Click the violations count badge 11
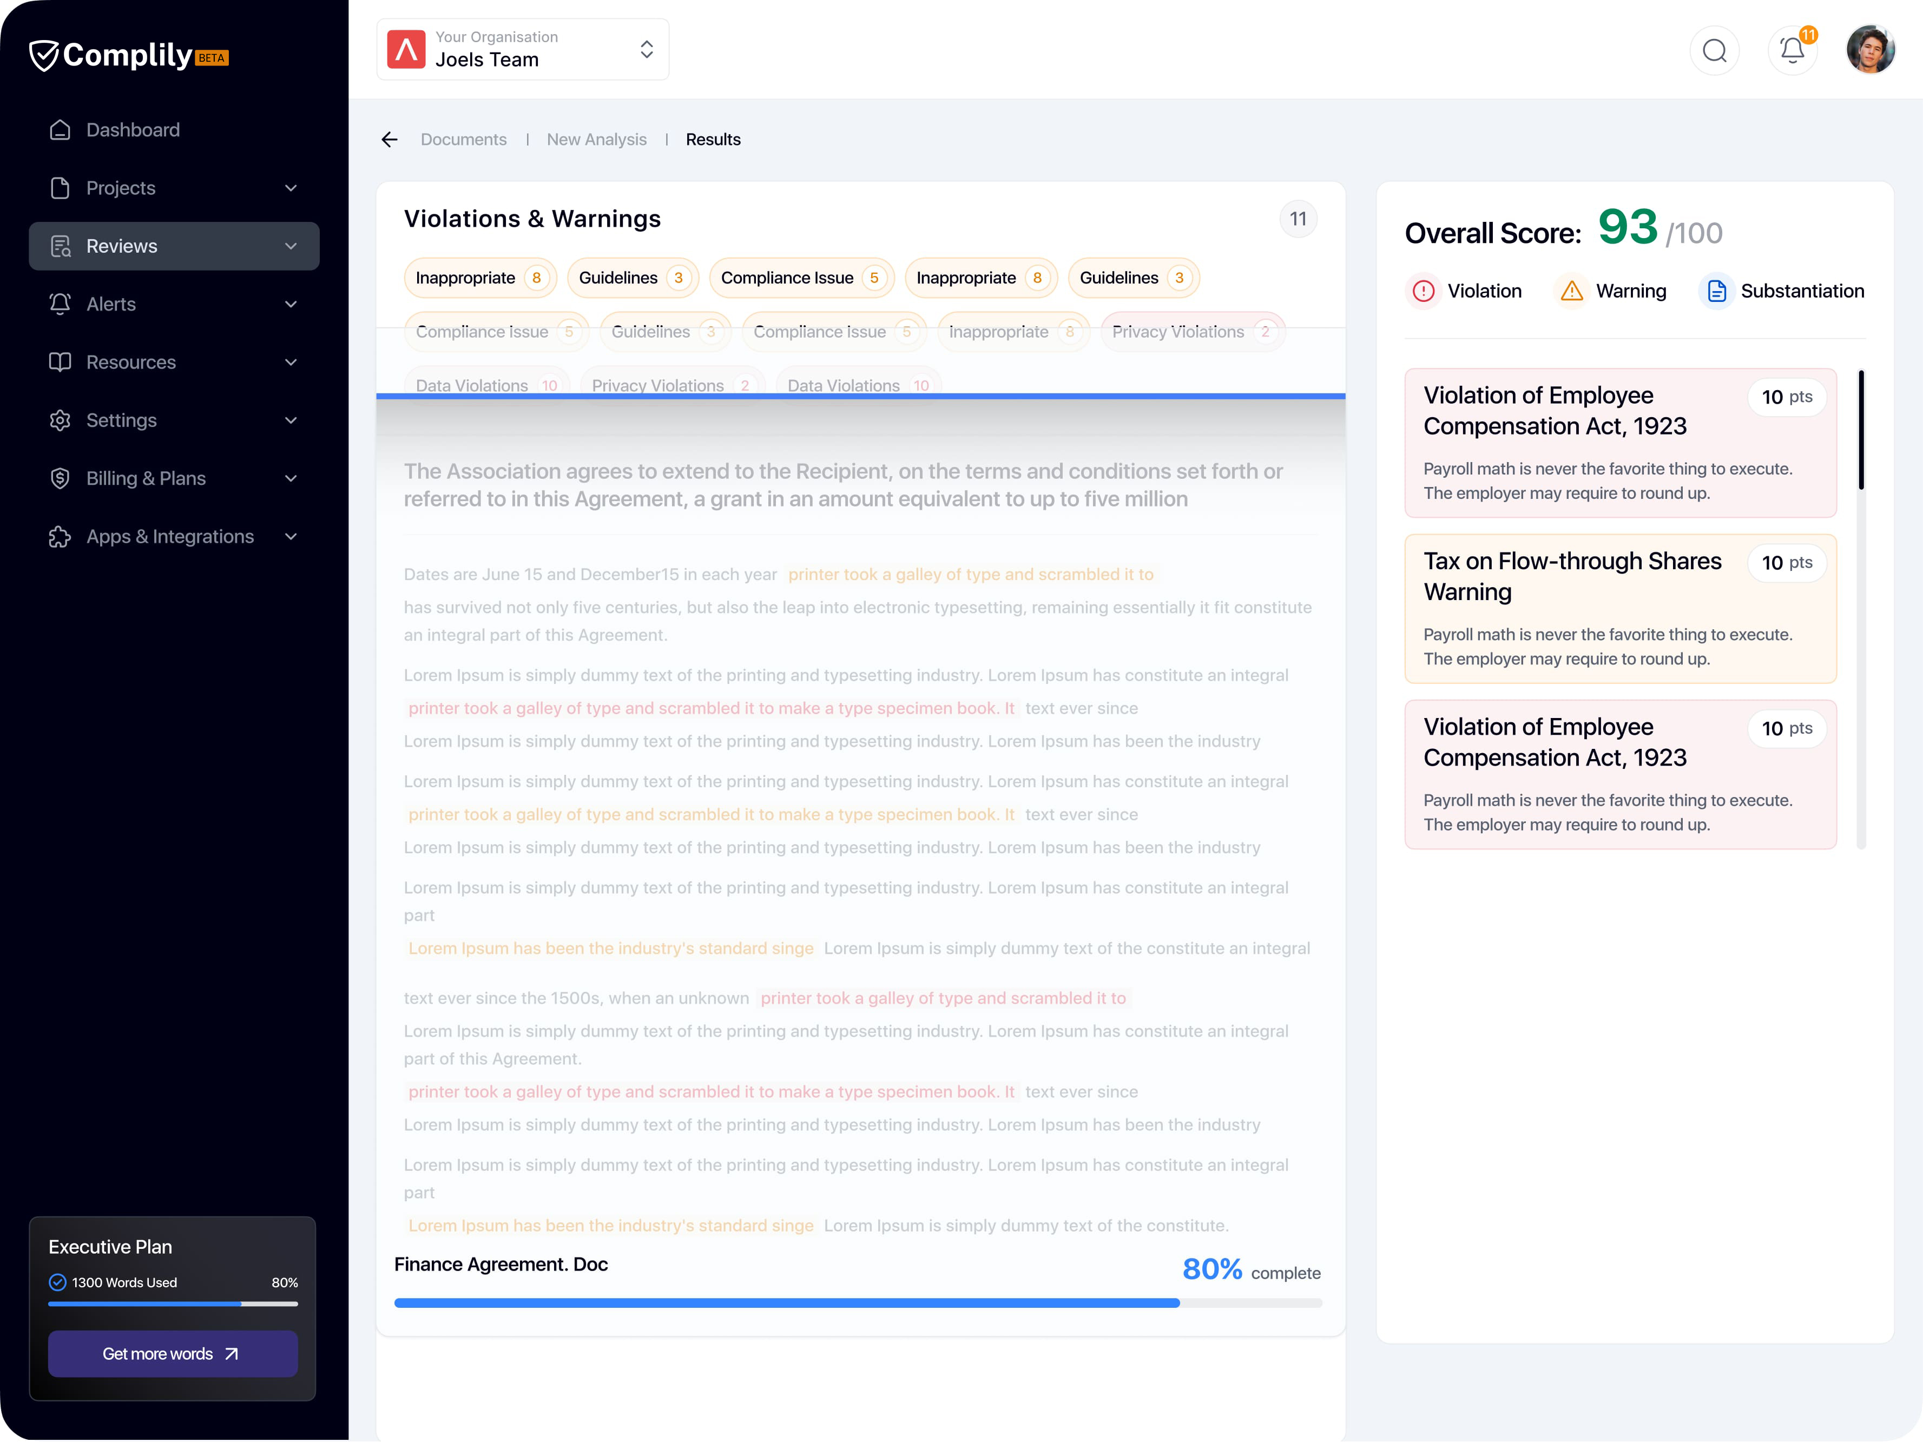The width and height of the screenshot is (1923, 1442). 1298,219
